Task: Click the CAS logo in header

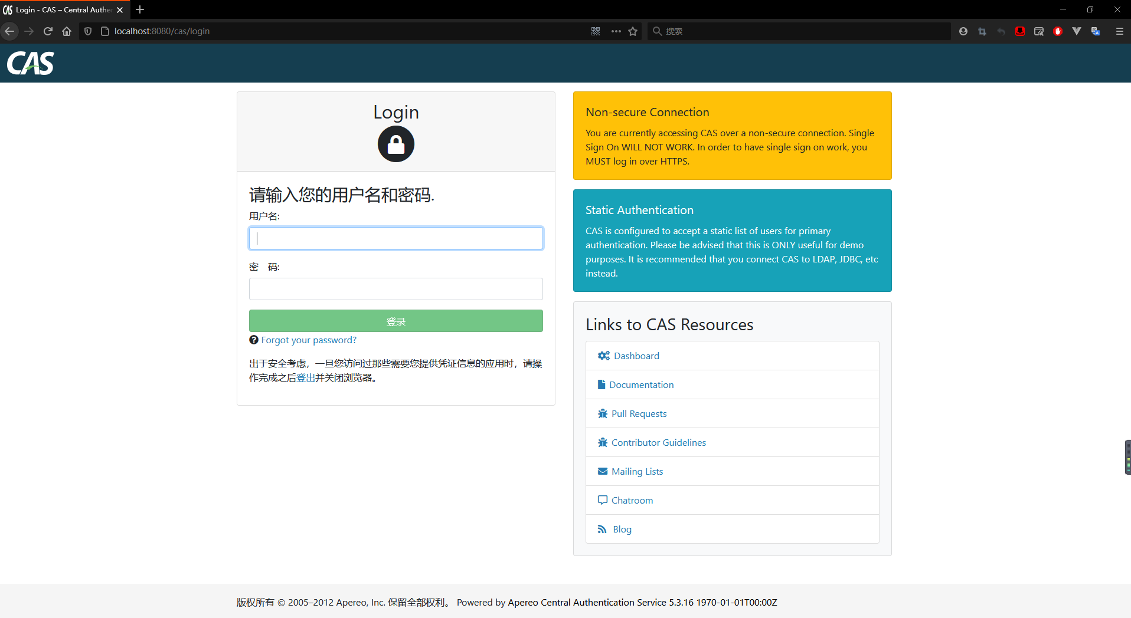Action: [30, 63]
